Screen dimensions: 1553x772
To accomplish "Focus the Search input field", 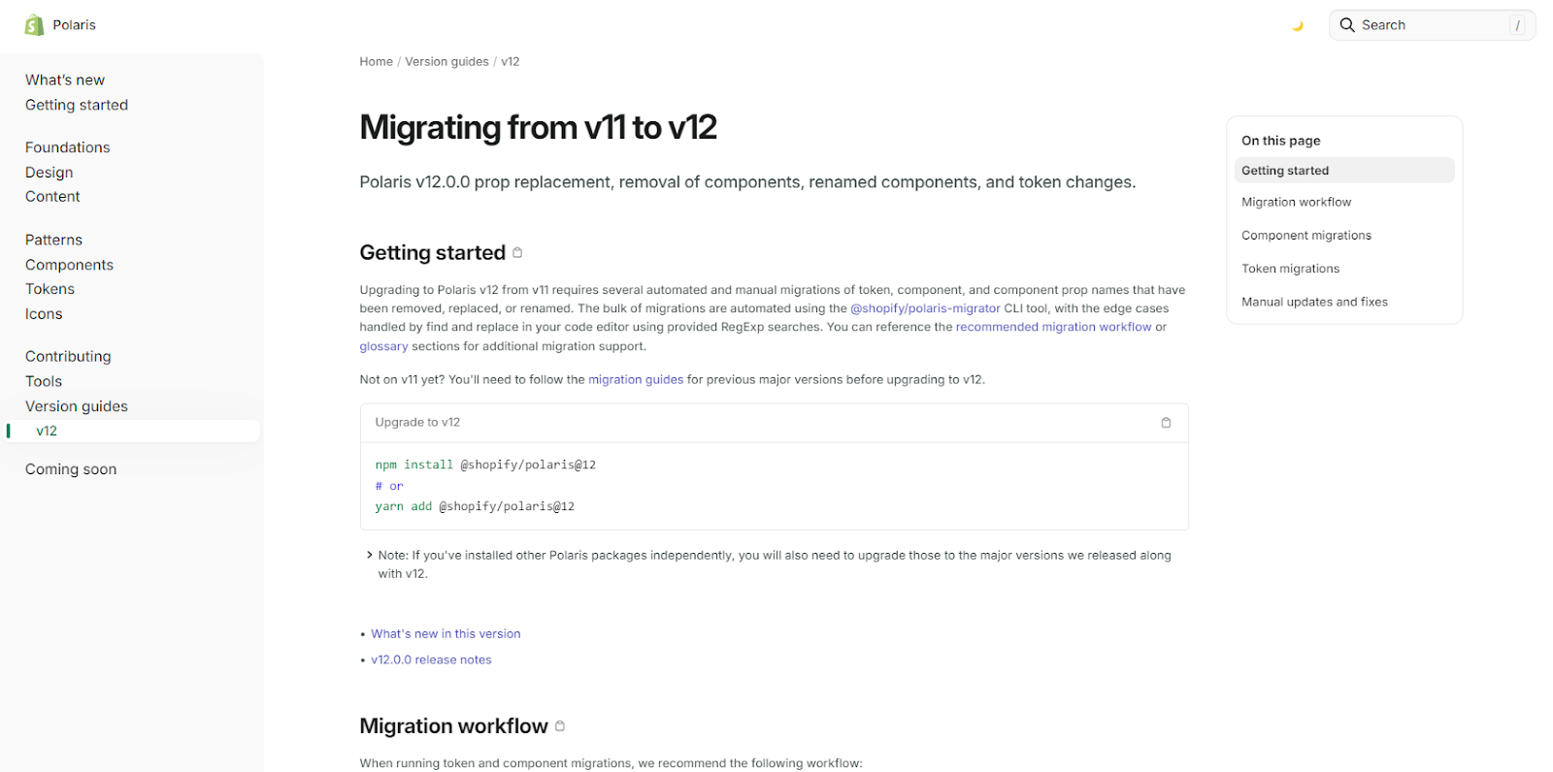I will coord(1433,25).
